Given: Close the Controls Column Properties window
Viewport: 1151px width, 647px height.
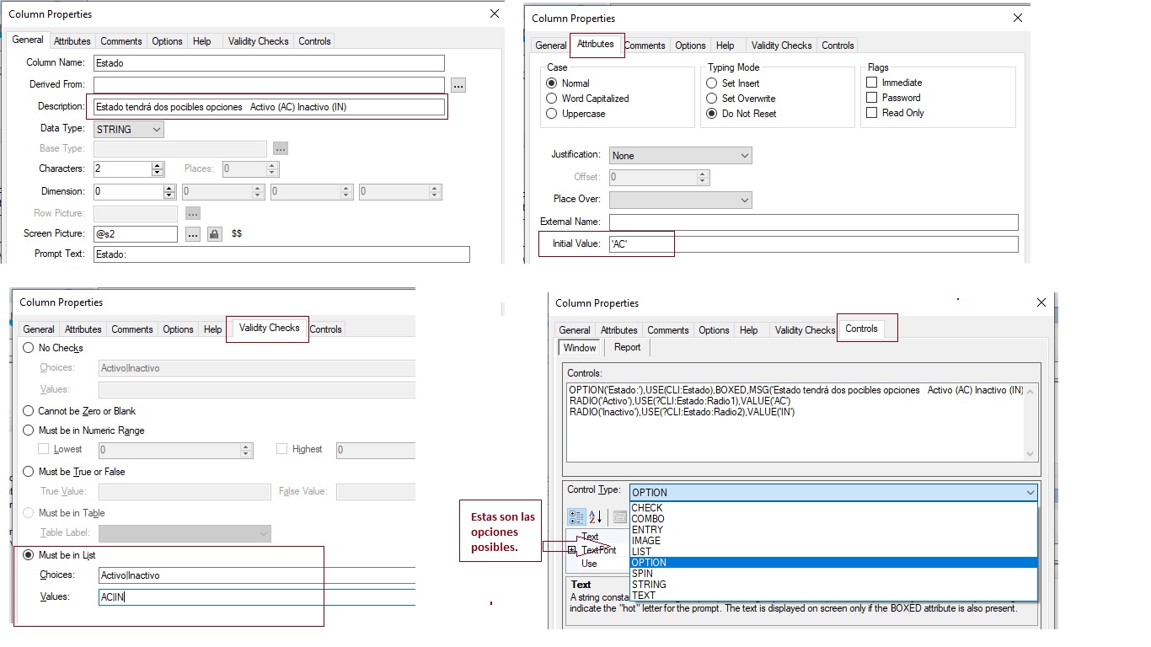Looking at the screenshot, I should pyautogui.click(x=1041, y=302).
